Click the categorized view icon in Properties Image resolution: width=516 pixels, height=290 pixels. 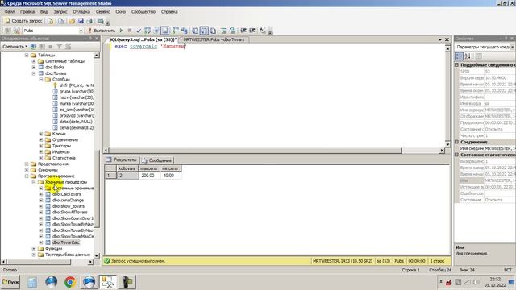[459, 56]
